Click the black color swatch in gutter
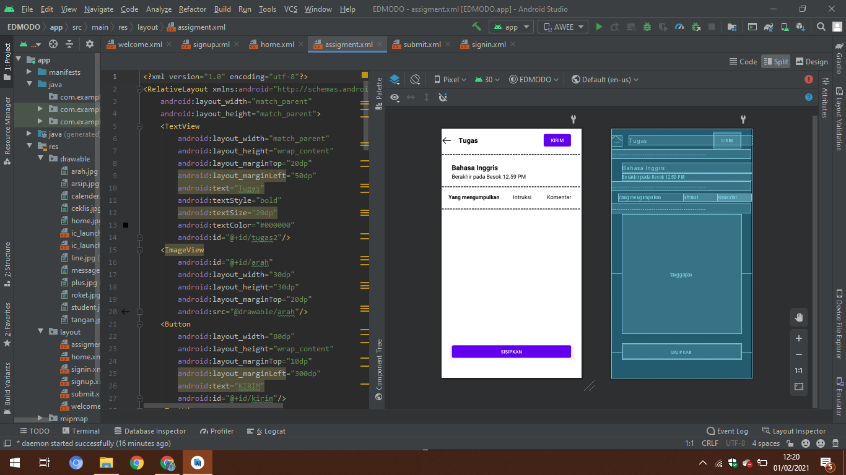 tap(126, 225)
